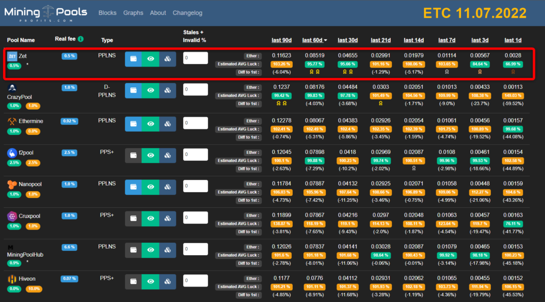Click the Ethermine pool name link

31,121
